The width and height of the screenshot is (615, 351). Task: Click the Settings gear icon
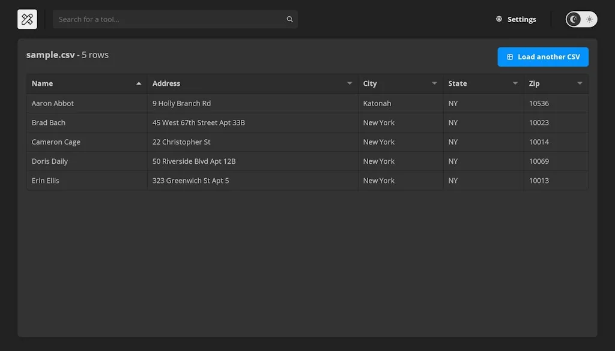[499, 19]
